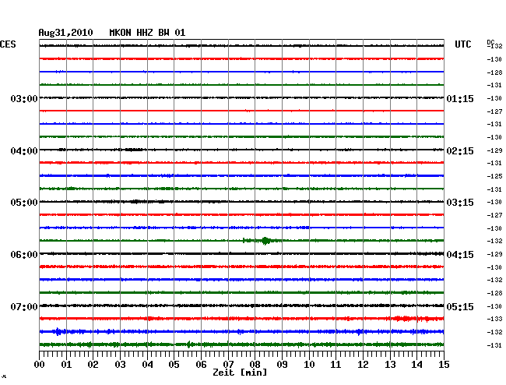
Task: Select the station title MKON HHZ BW 01
Action: 147,33
